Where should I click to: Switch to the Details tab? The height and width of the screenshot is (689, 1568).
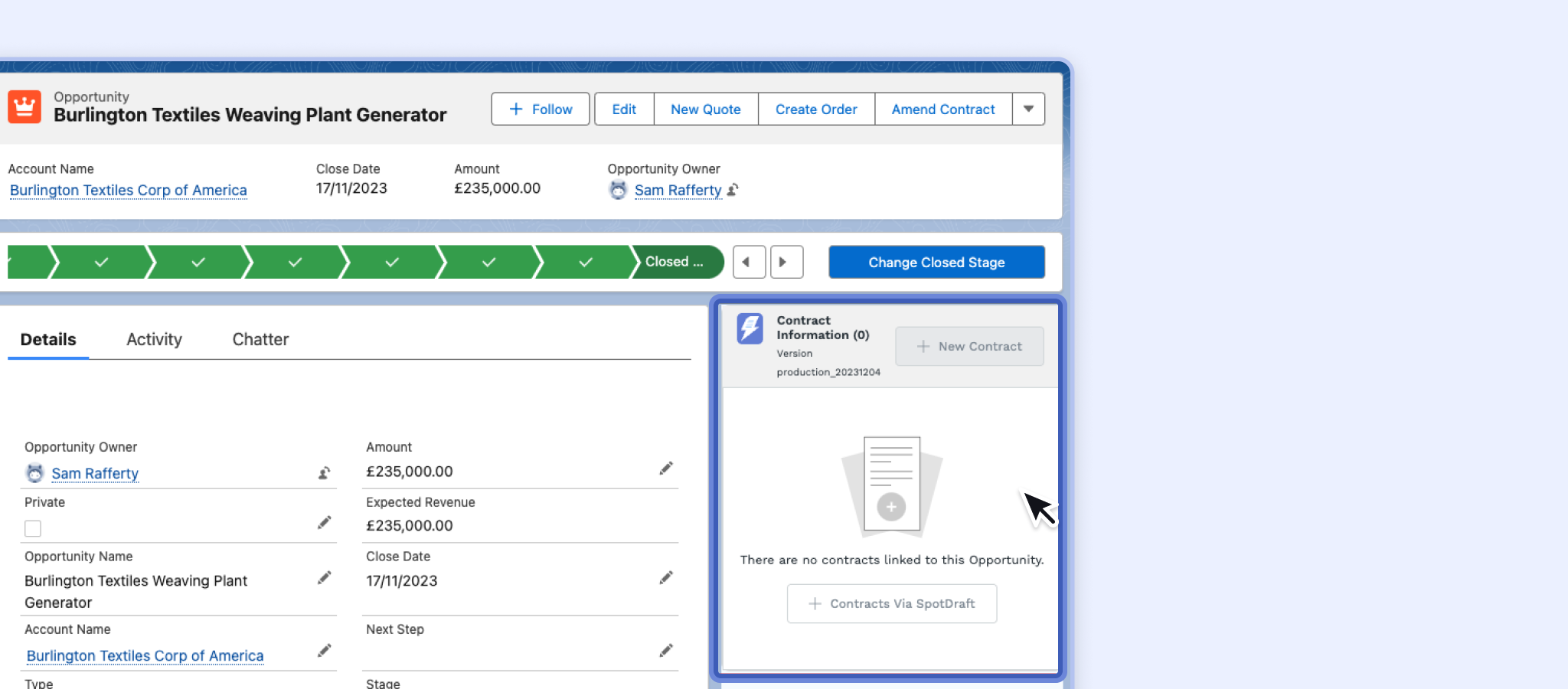[48, 339]
